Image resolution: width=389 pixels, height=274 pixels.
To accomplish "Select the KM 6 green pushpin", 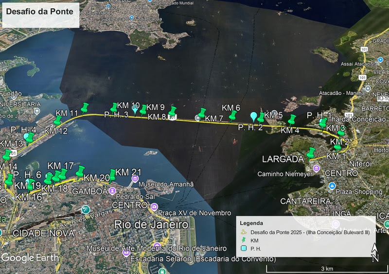I will (233, 116).
